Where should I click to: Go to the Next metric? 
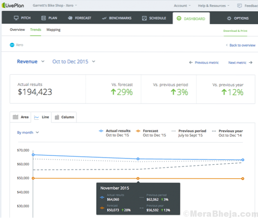pos(240,63)
